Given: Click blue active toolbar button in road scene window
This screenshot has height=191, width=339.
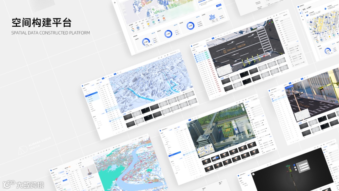Looking at the screenshot, I should 213,38.
